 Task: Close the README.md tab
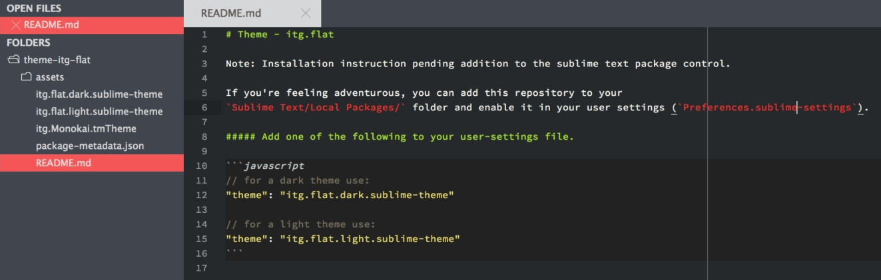(x=306, y=13)
